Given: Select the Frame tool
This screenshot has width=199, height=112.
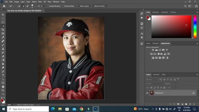Looking at the screenshot, I should click(x=3, y=34).
